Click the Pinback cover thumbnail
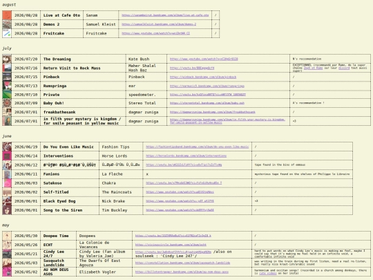373x280 pixels. coord(7,77)
